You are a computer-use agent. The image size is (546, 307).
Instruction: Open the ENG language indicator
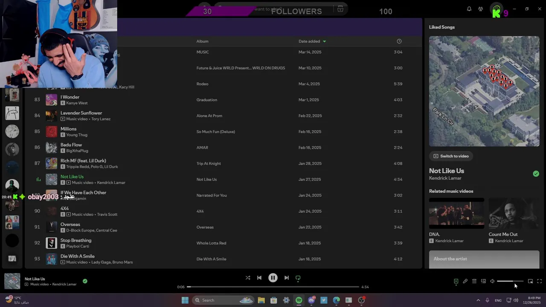(498, 301)
